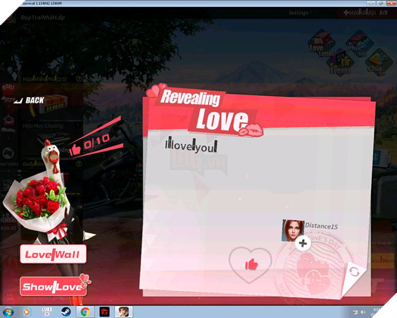Screen dimensions: 397x318
Task: Click the refresh arrows on the note corner
Action: coord(354,271)
